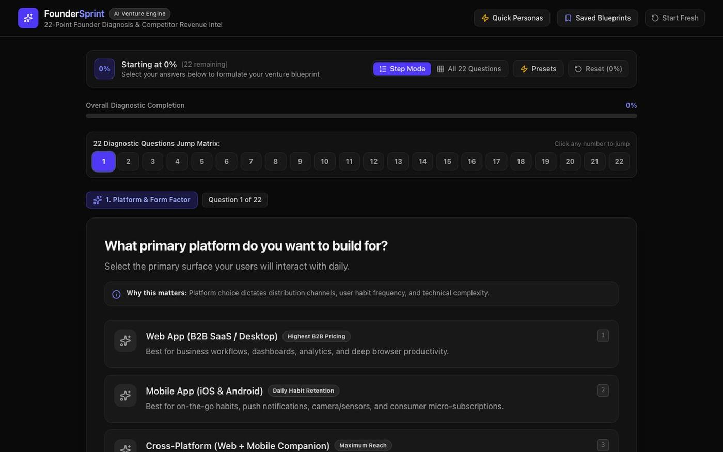Screen dimensions: 723x452
Task: Jump to question 3
Action: click(153, 162)
